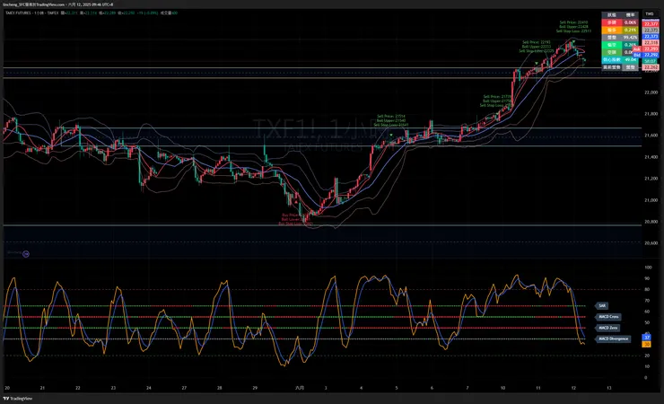Click the blue 37 oscillator value tag

click(647, 338)
